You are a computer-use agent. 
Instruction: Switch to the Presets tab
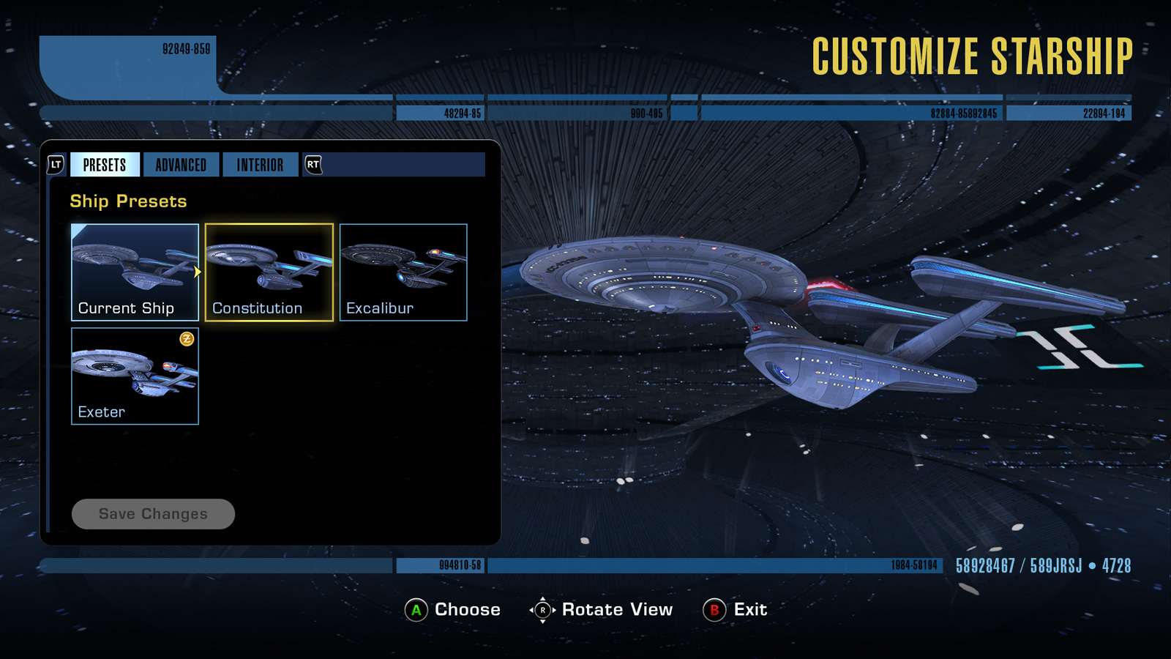point(105,165)
